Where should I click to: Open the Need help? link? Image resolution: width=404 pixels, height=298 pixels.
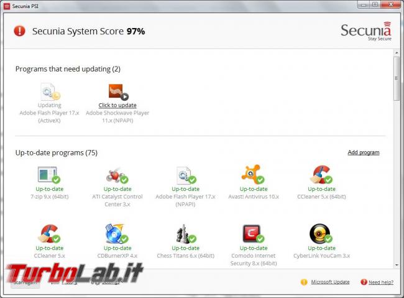tap(381, 282)
